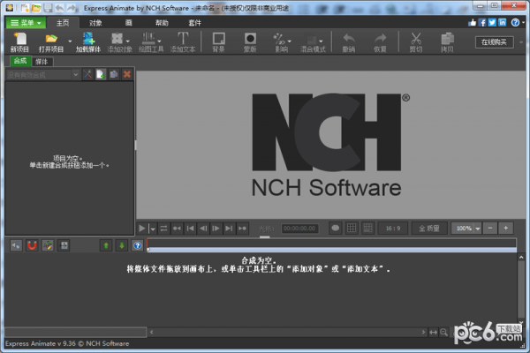The image size is (530, 353).
Task: Click the new composition page icon
Action: tap(101, 74)
